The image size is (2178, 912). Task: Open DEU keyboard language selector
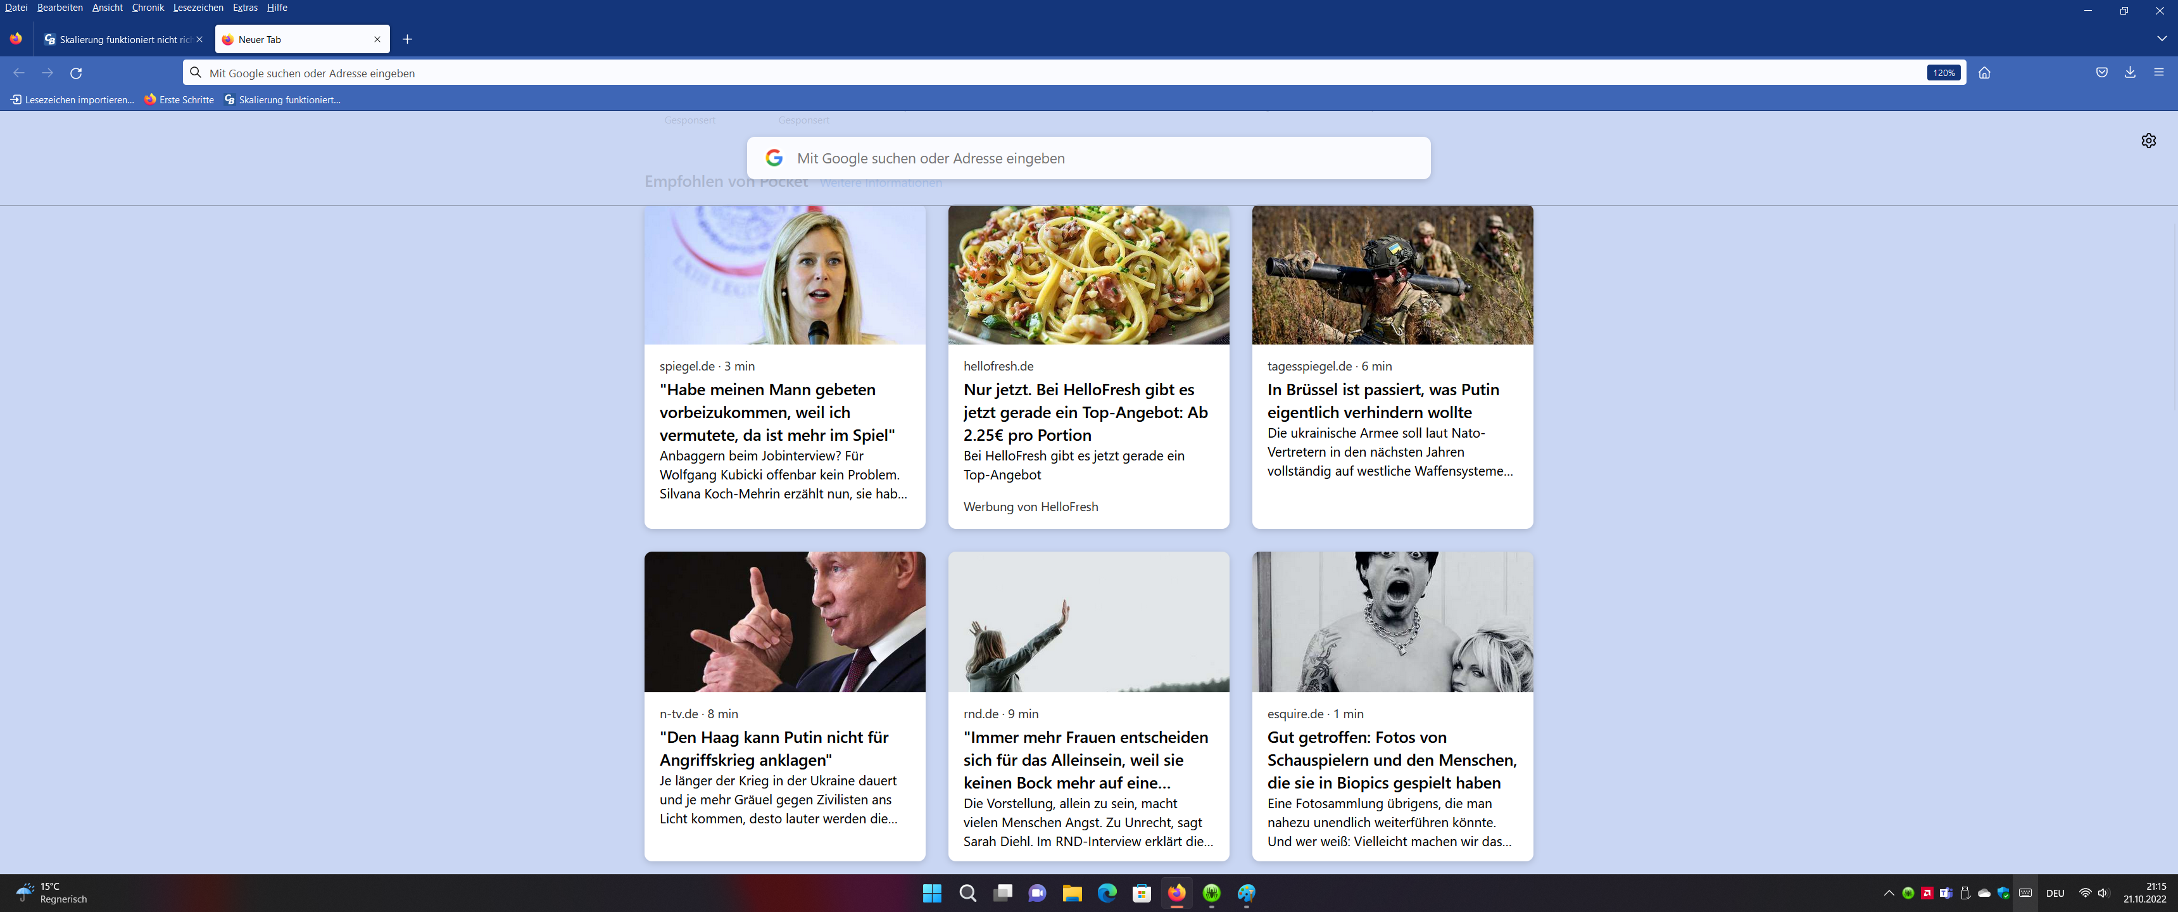tap(2055, 894)
